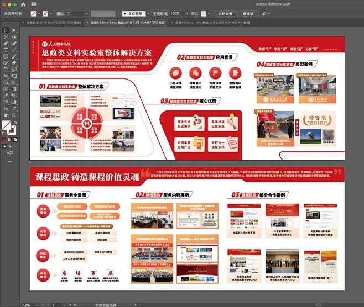This screenshot has width=364, height=307.
Task: Select the Hand tool
Action: coord(6,114)
